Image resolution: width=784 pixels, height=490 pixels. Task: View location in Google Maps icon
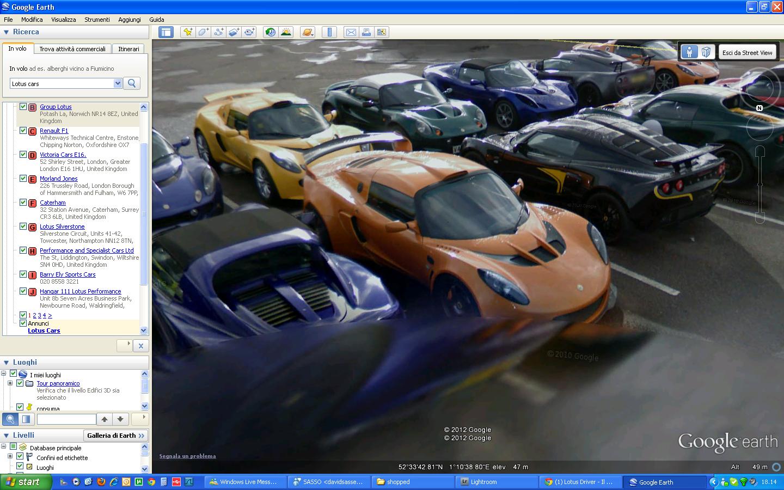[x=381, y=32]
